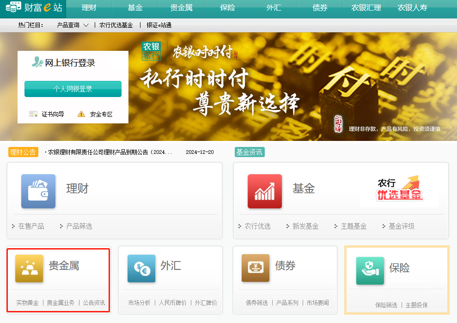Click the 安全专区 warning icon
This screenshot has width=457, height=323.
click(x=81, y=114)
